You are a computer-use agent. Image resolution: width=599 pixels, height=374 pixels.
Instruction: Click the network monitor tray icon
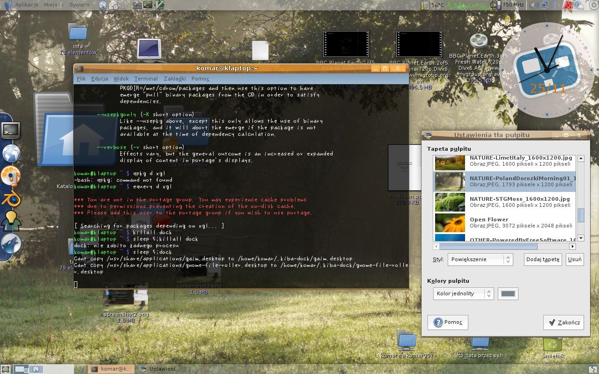[x=545, y=5]
